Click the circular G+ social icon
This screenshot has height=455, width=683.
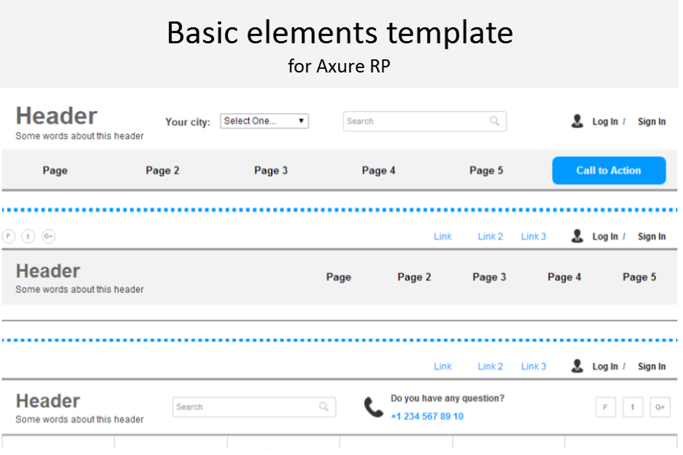[48, 236]
